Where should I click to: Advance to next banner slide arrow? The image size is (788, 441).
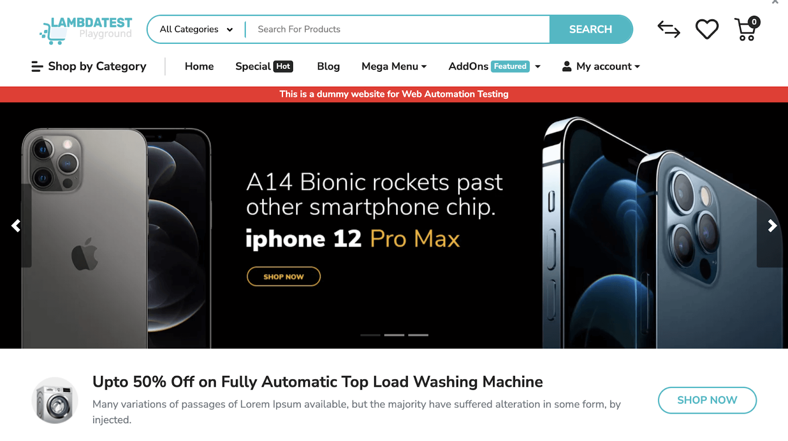(x=772, y=226)
